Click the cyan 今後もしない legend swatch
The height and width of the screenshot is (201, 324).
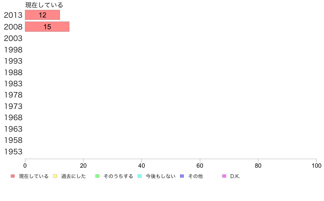click(140, 176)
